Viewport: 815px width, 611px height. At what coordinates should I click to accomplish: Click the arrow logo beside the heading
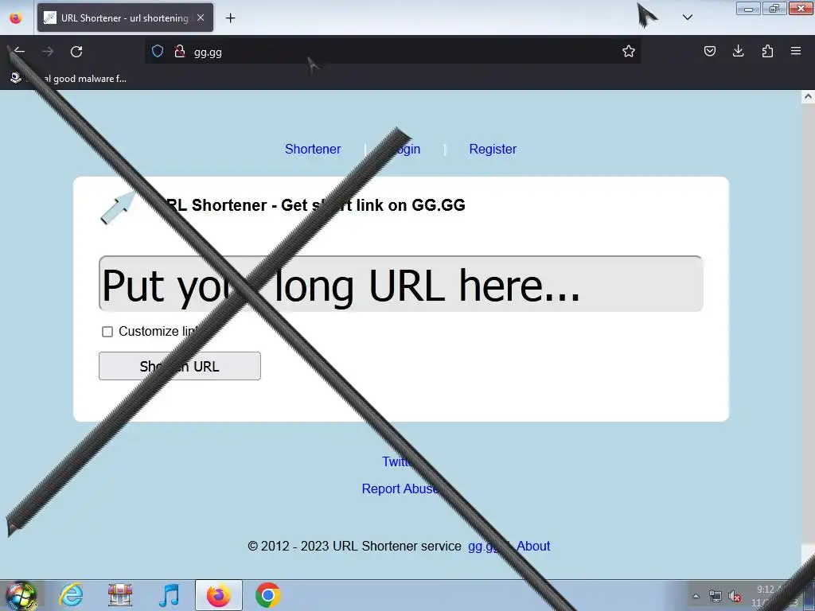click(x=118, y=207)
